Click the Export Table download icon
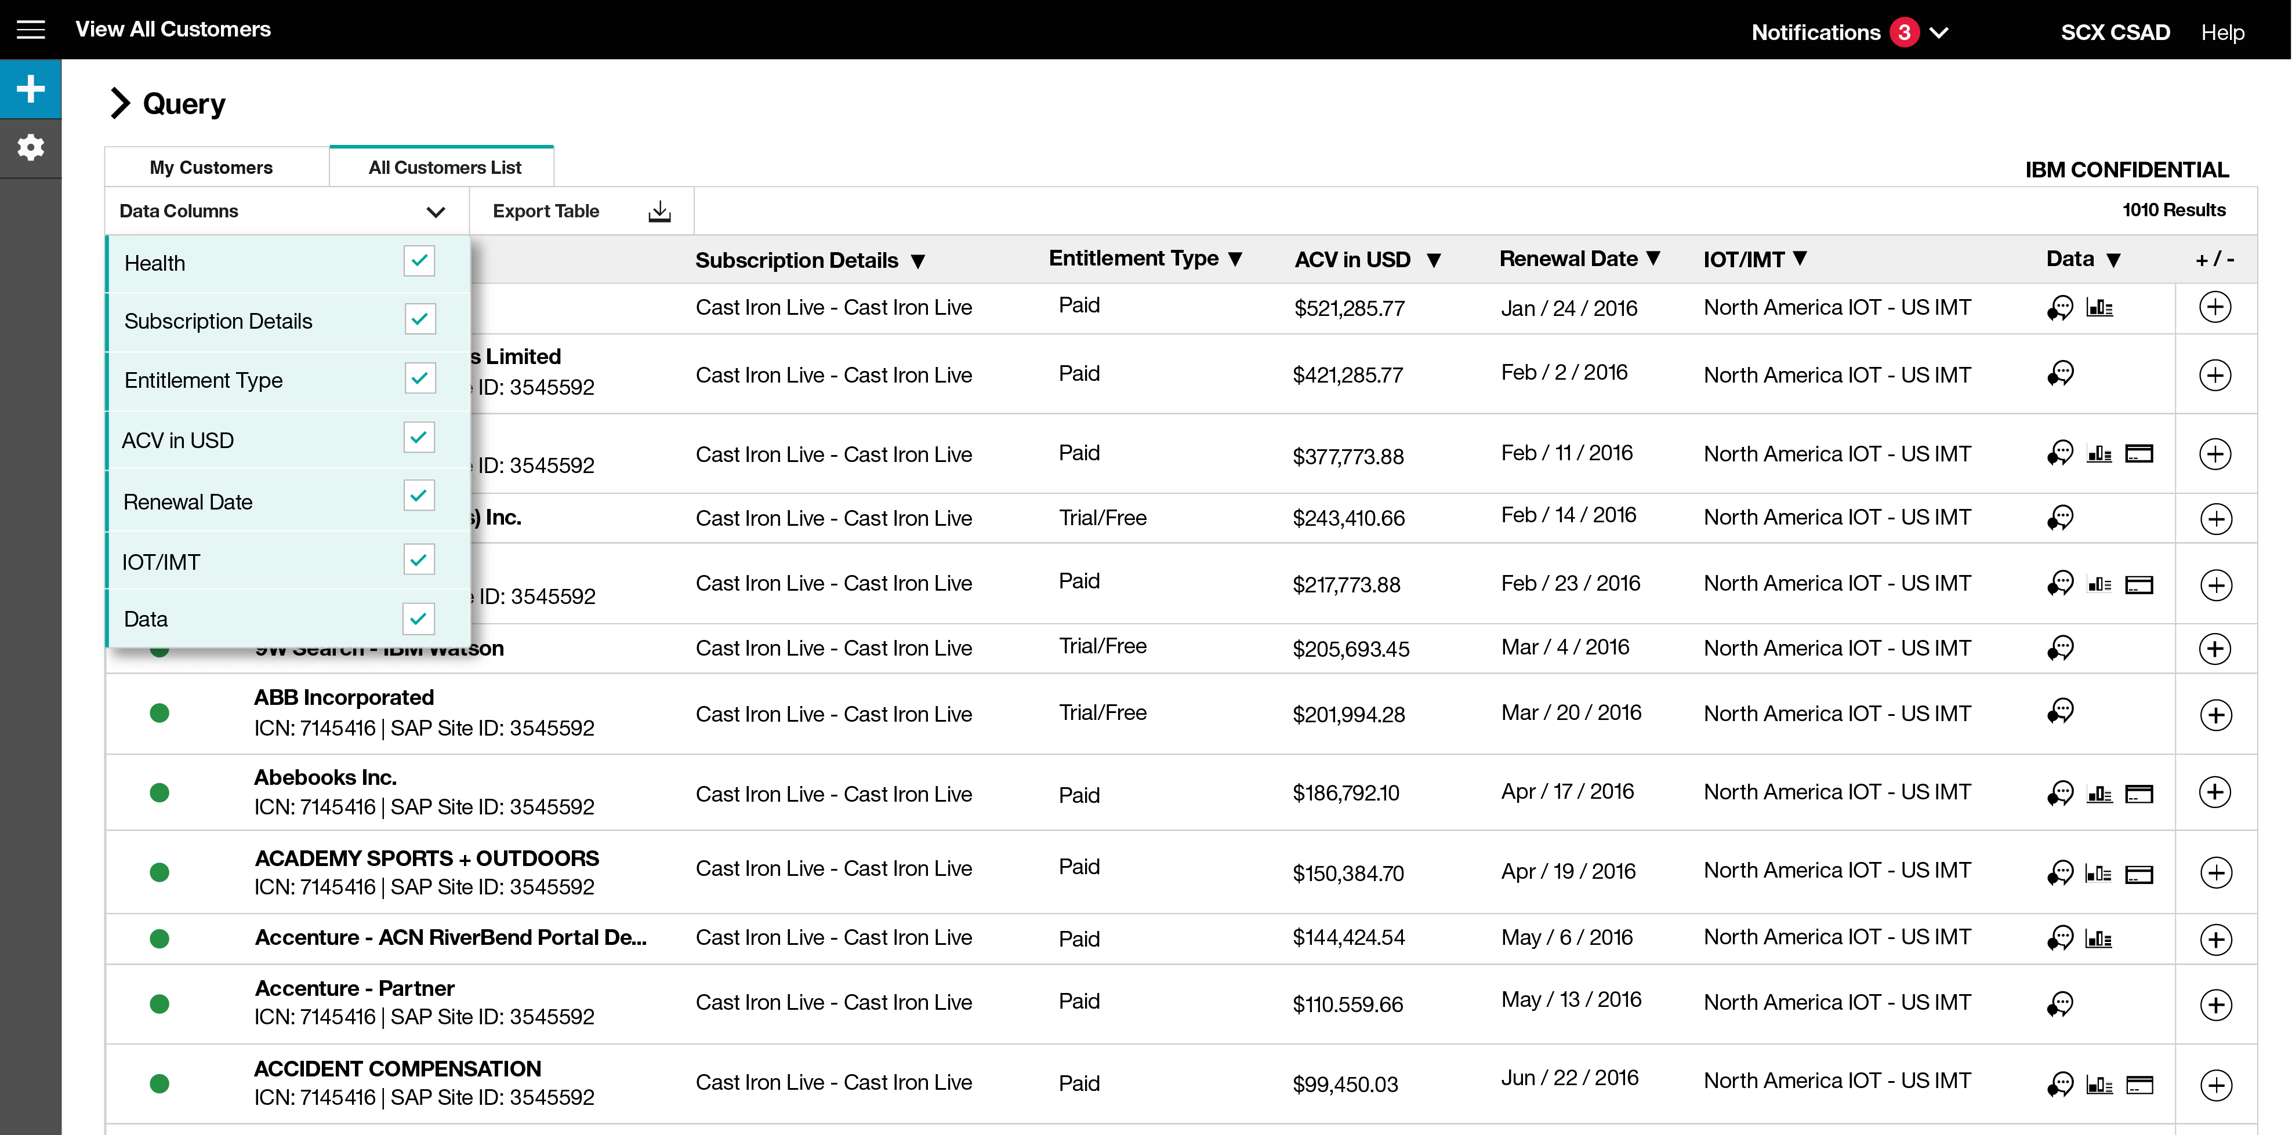The width and height of the screenshot is (2292, 1135). pyautogui.click(x=659, y=212)
